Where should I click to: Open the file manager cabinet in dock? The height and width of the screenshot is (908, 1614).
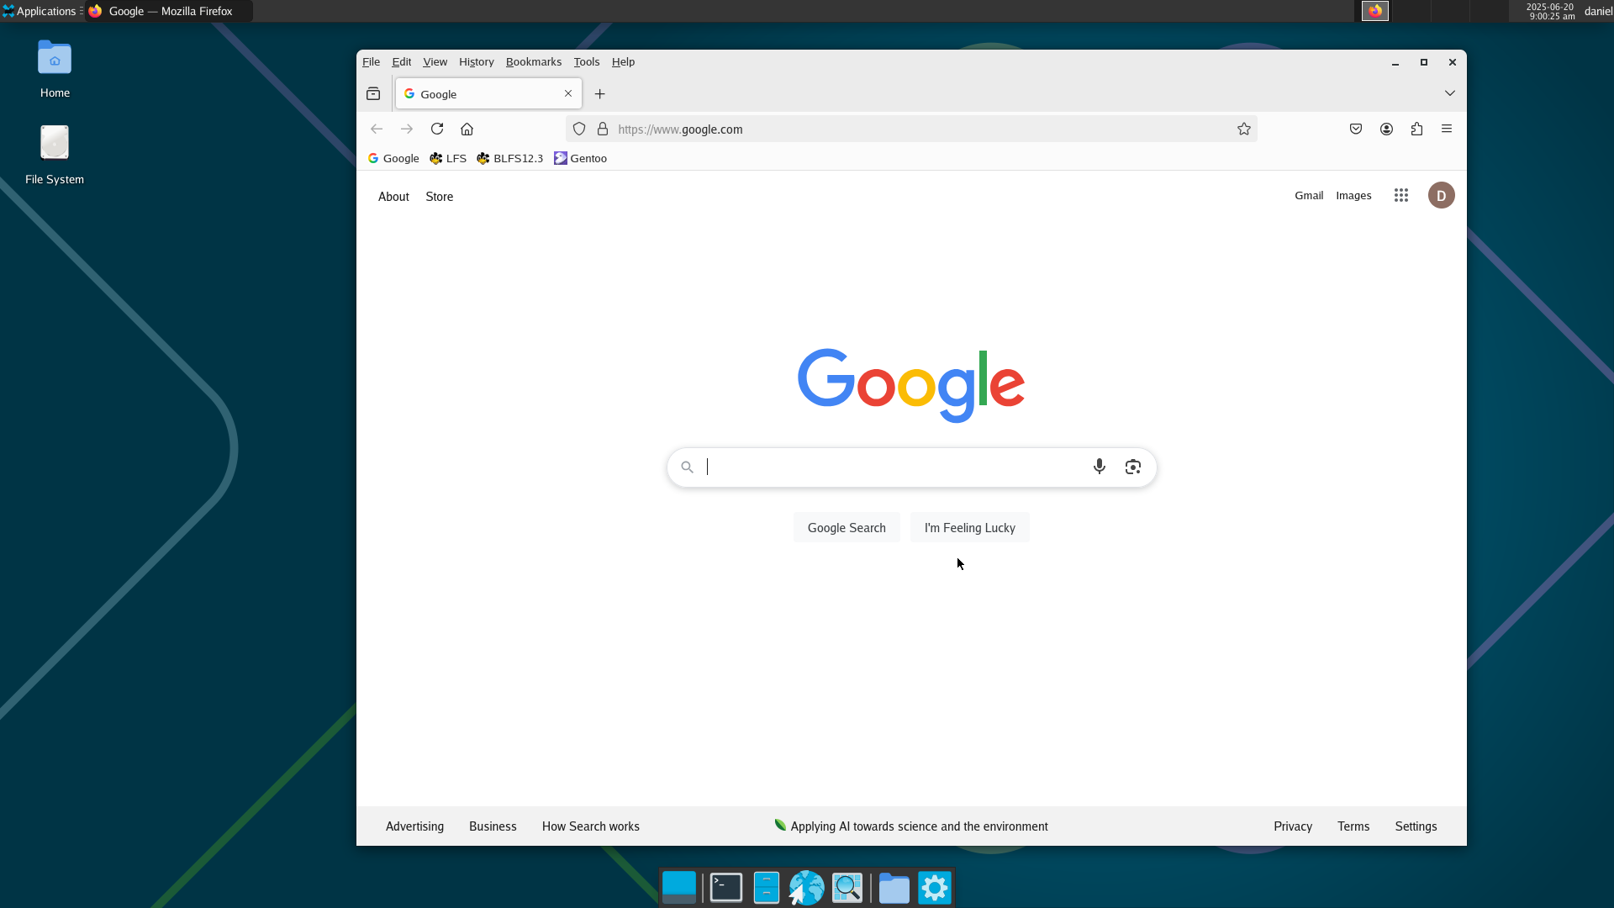767,888
